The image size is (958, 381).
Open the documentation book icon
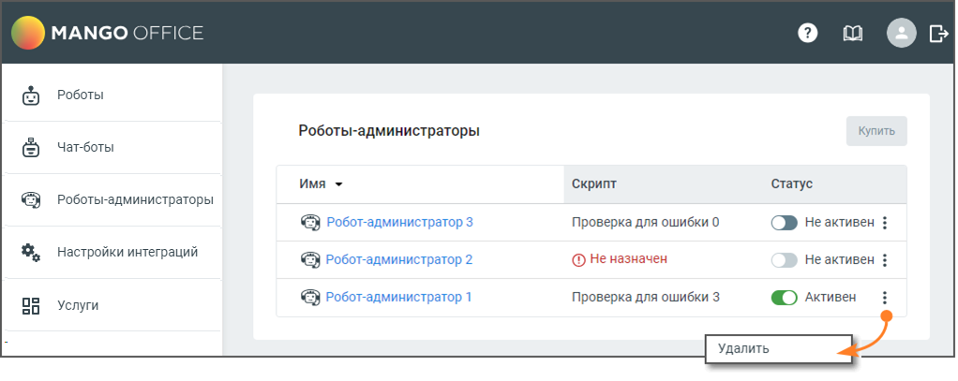click(x=852, y=33)
